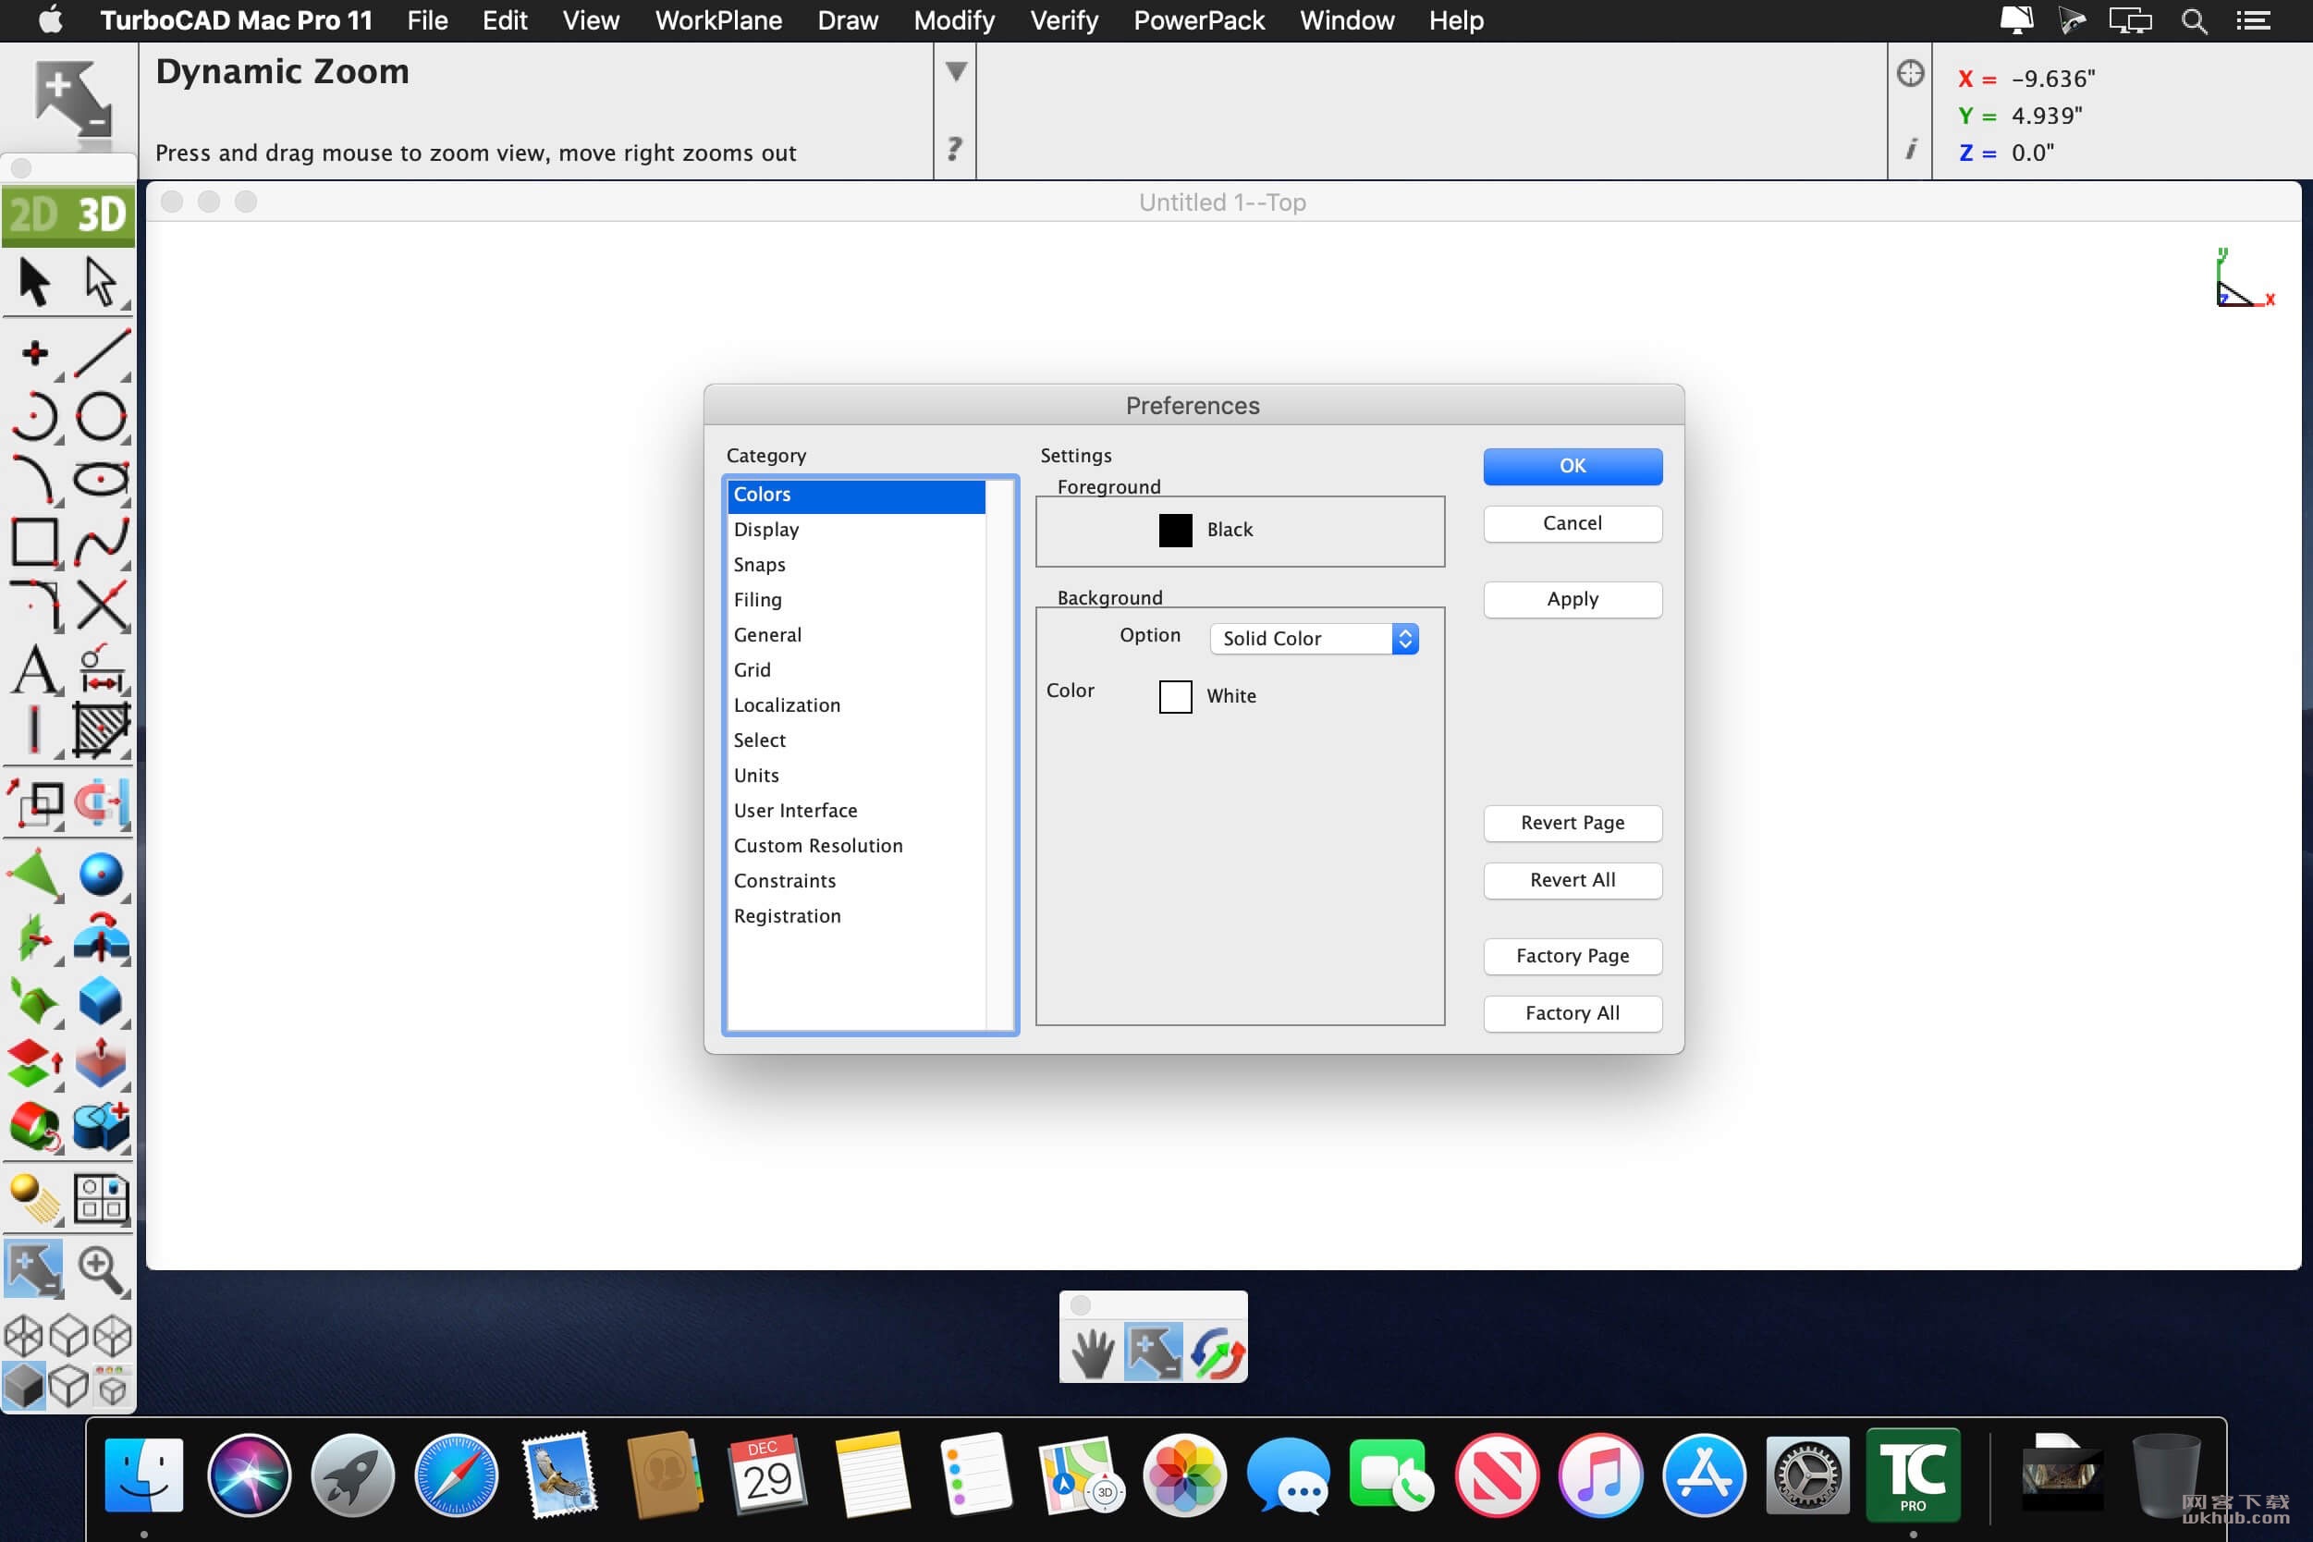Viewport: 2313px width, 1542px height.
Task: Expand the Dynamic Zoom prompt dropdown arrow
Action: [956, 72]
